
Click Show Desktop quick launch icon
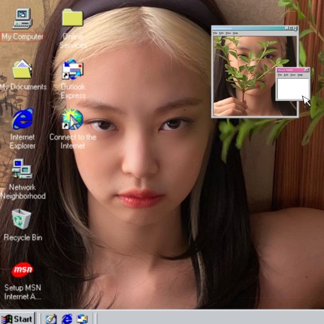[x=51, y=319]
